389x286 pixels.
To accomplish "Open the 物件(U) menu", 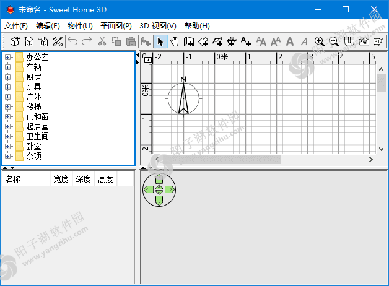I will coord(80,26).
